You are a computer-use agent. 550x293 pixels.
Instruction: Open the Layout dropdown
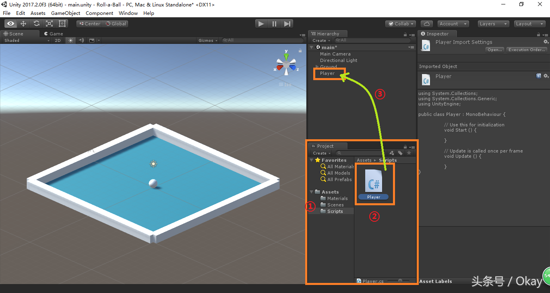[x=530, y=24]
